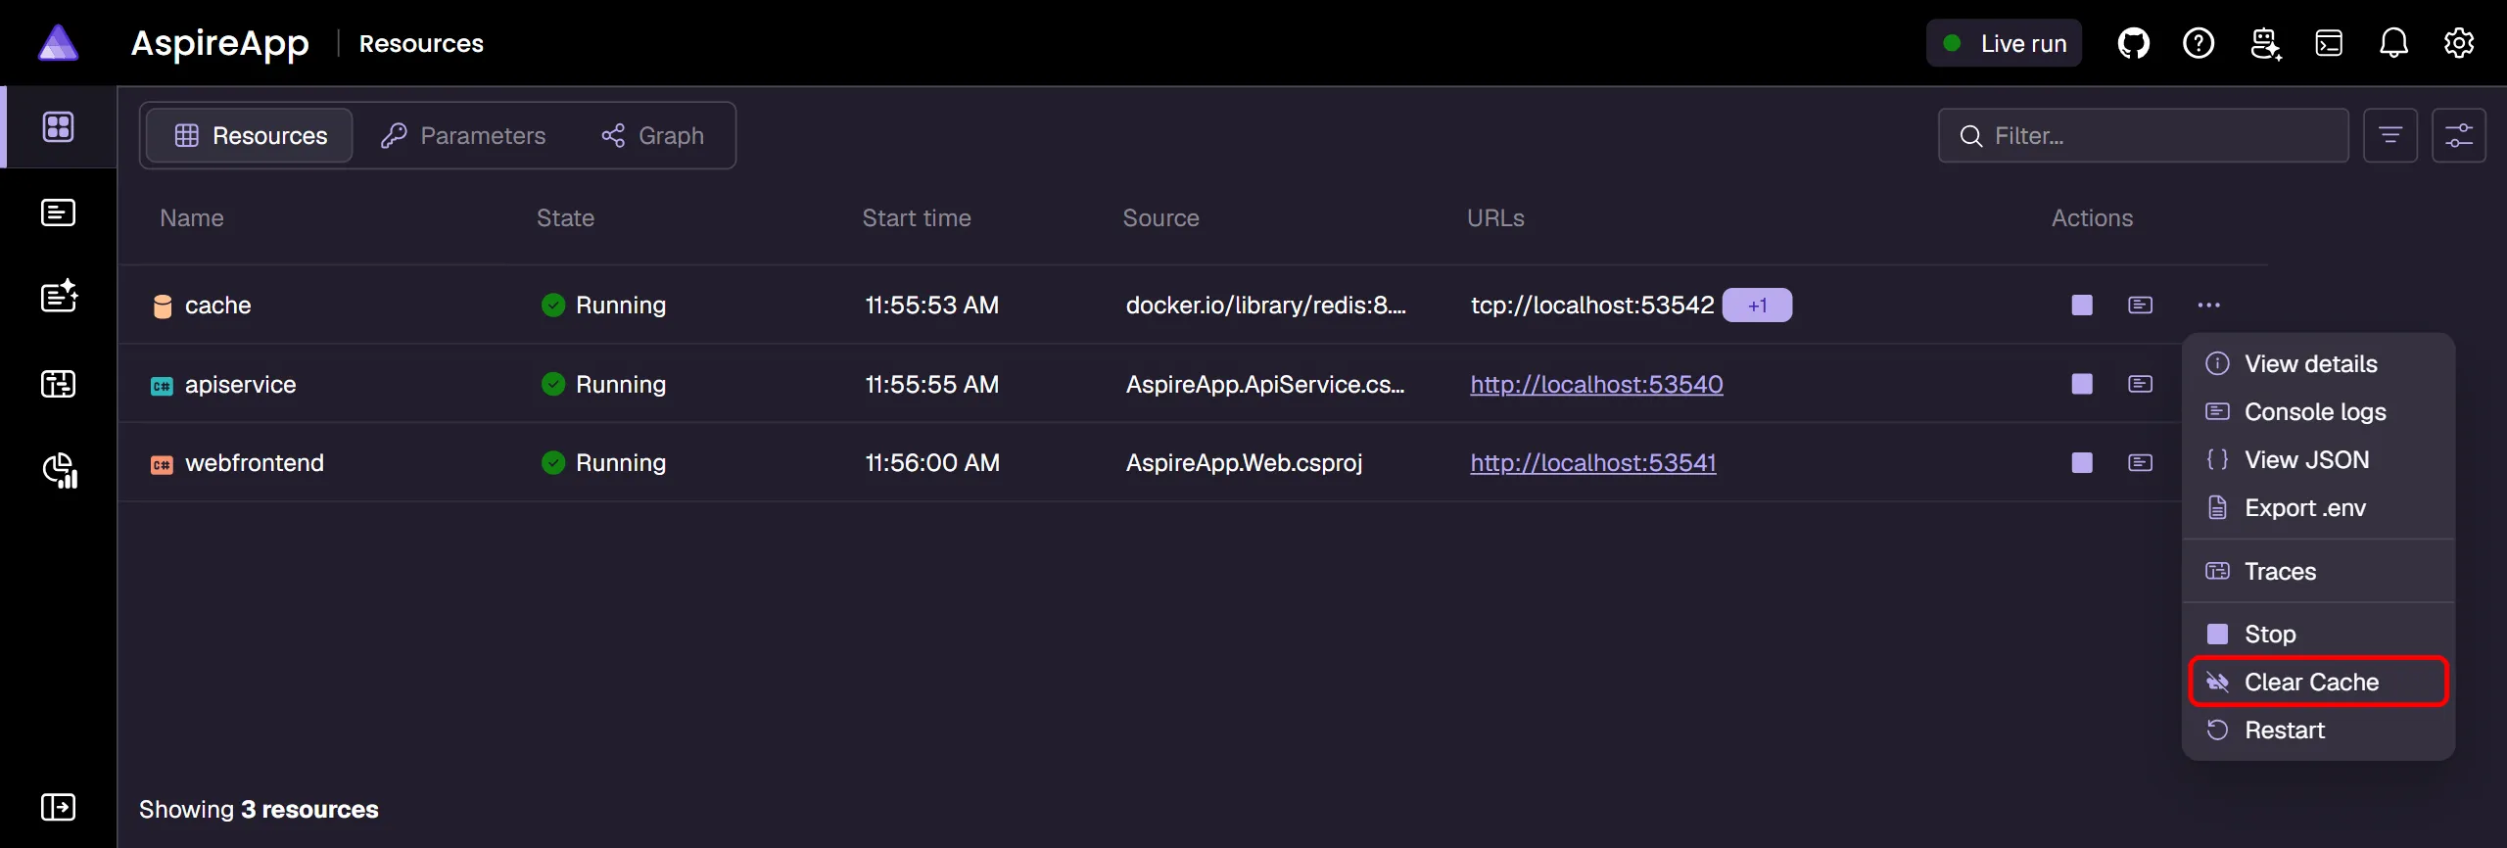Switch to the Resources tab
The width and height of the screenshot is (2507, 848).
[250, 135]
